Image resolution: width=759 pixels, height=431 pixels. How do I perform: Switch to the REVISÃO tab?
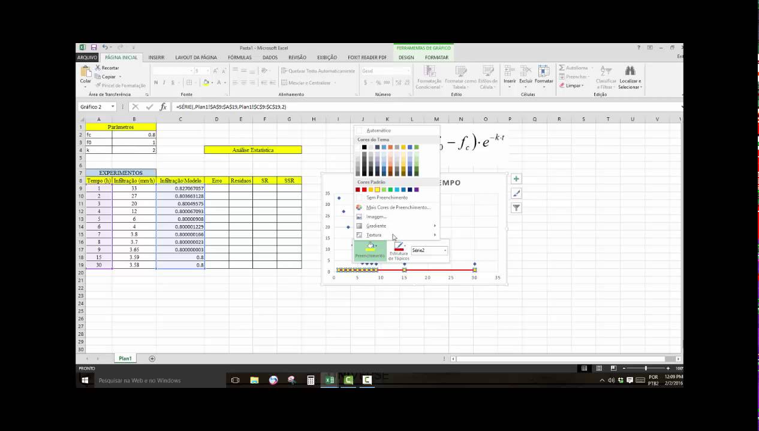click(x=297, y=57)
